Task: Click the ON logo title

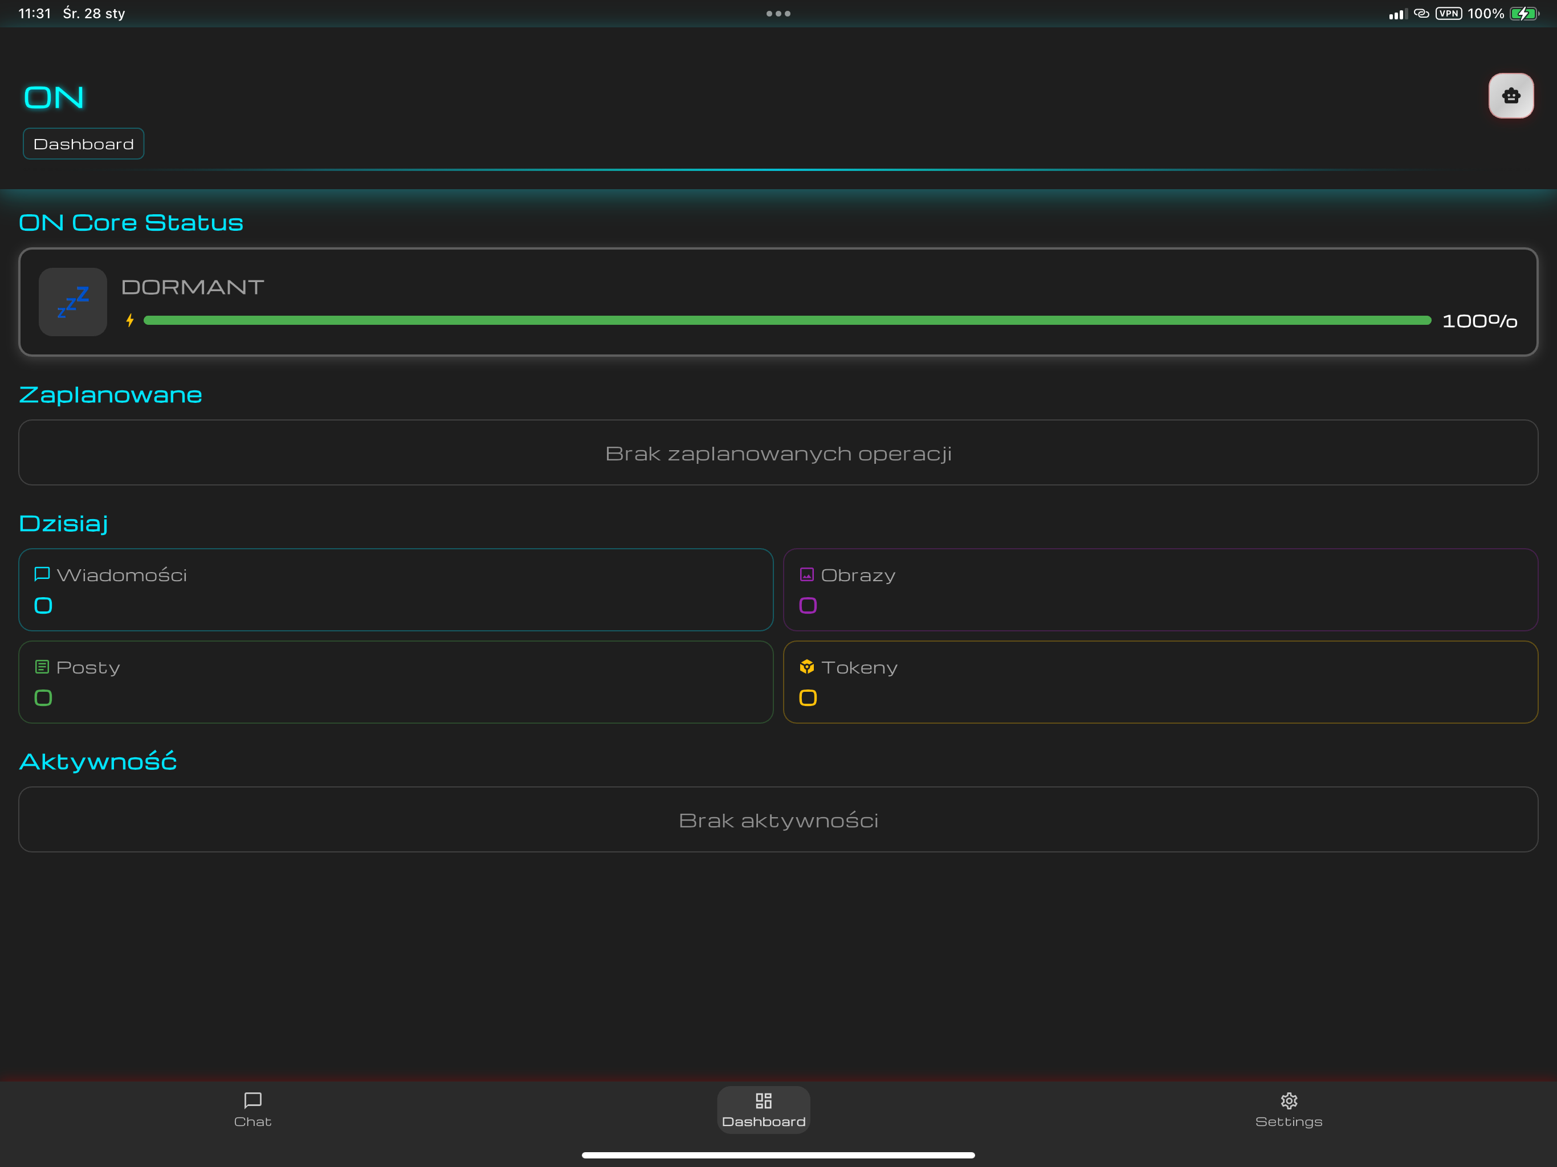Action: coord(54,97)
